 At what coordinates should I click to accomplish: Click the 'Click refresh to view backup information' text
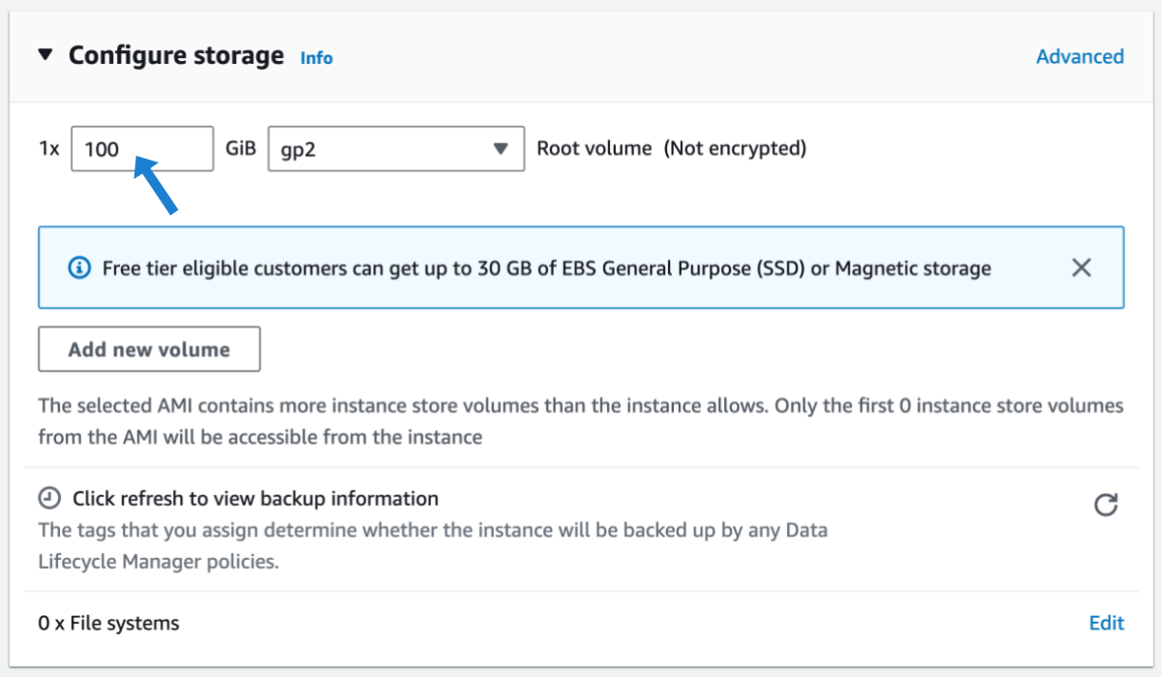point(255,499)
